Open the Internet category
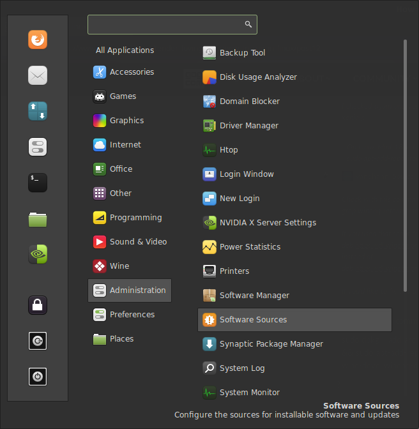This screenshot has width=419, height=429. tap(130, 145)
